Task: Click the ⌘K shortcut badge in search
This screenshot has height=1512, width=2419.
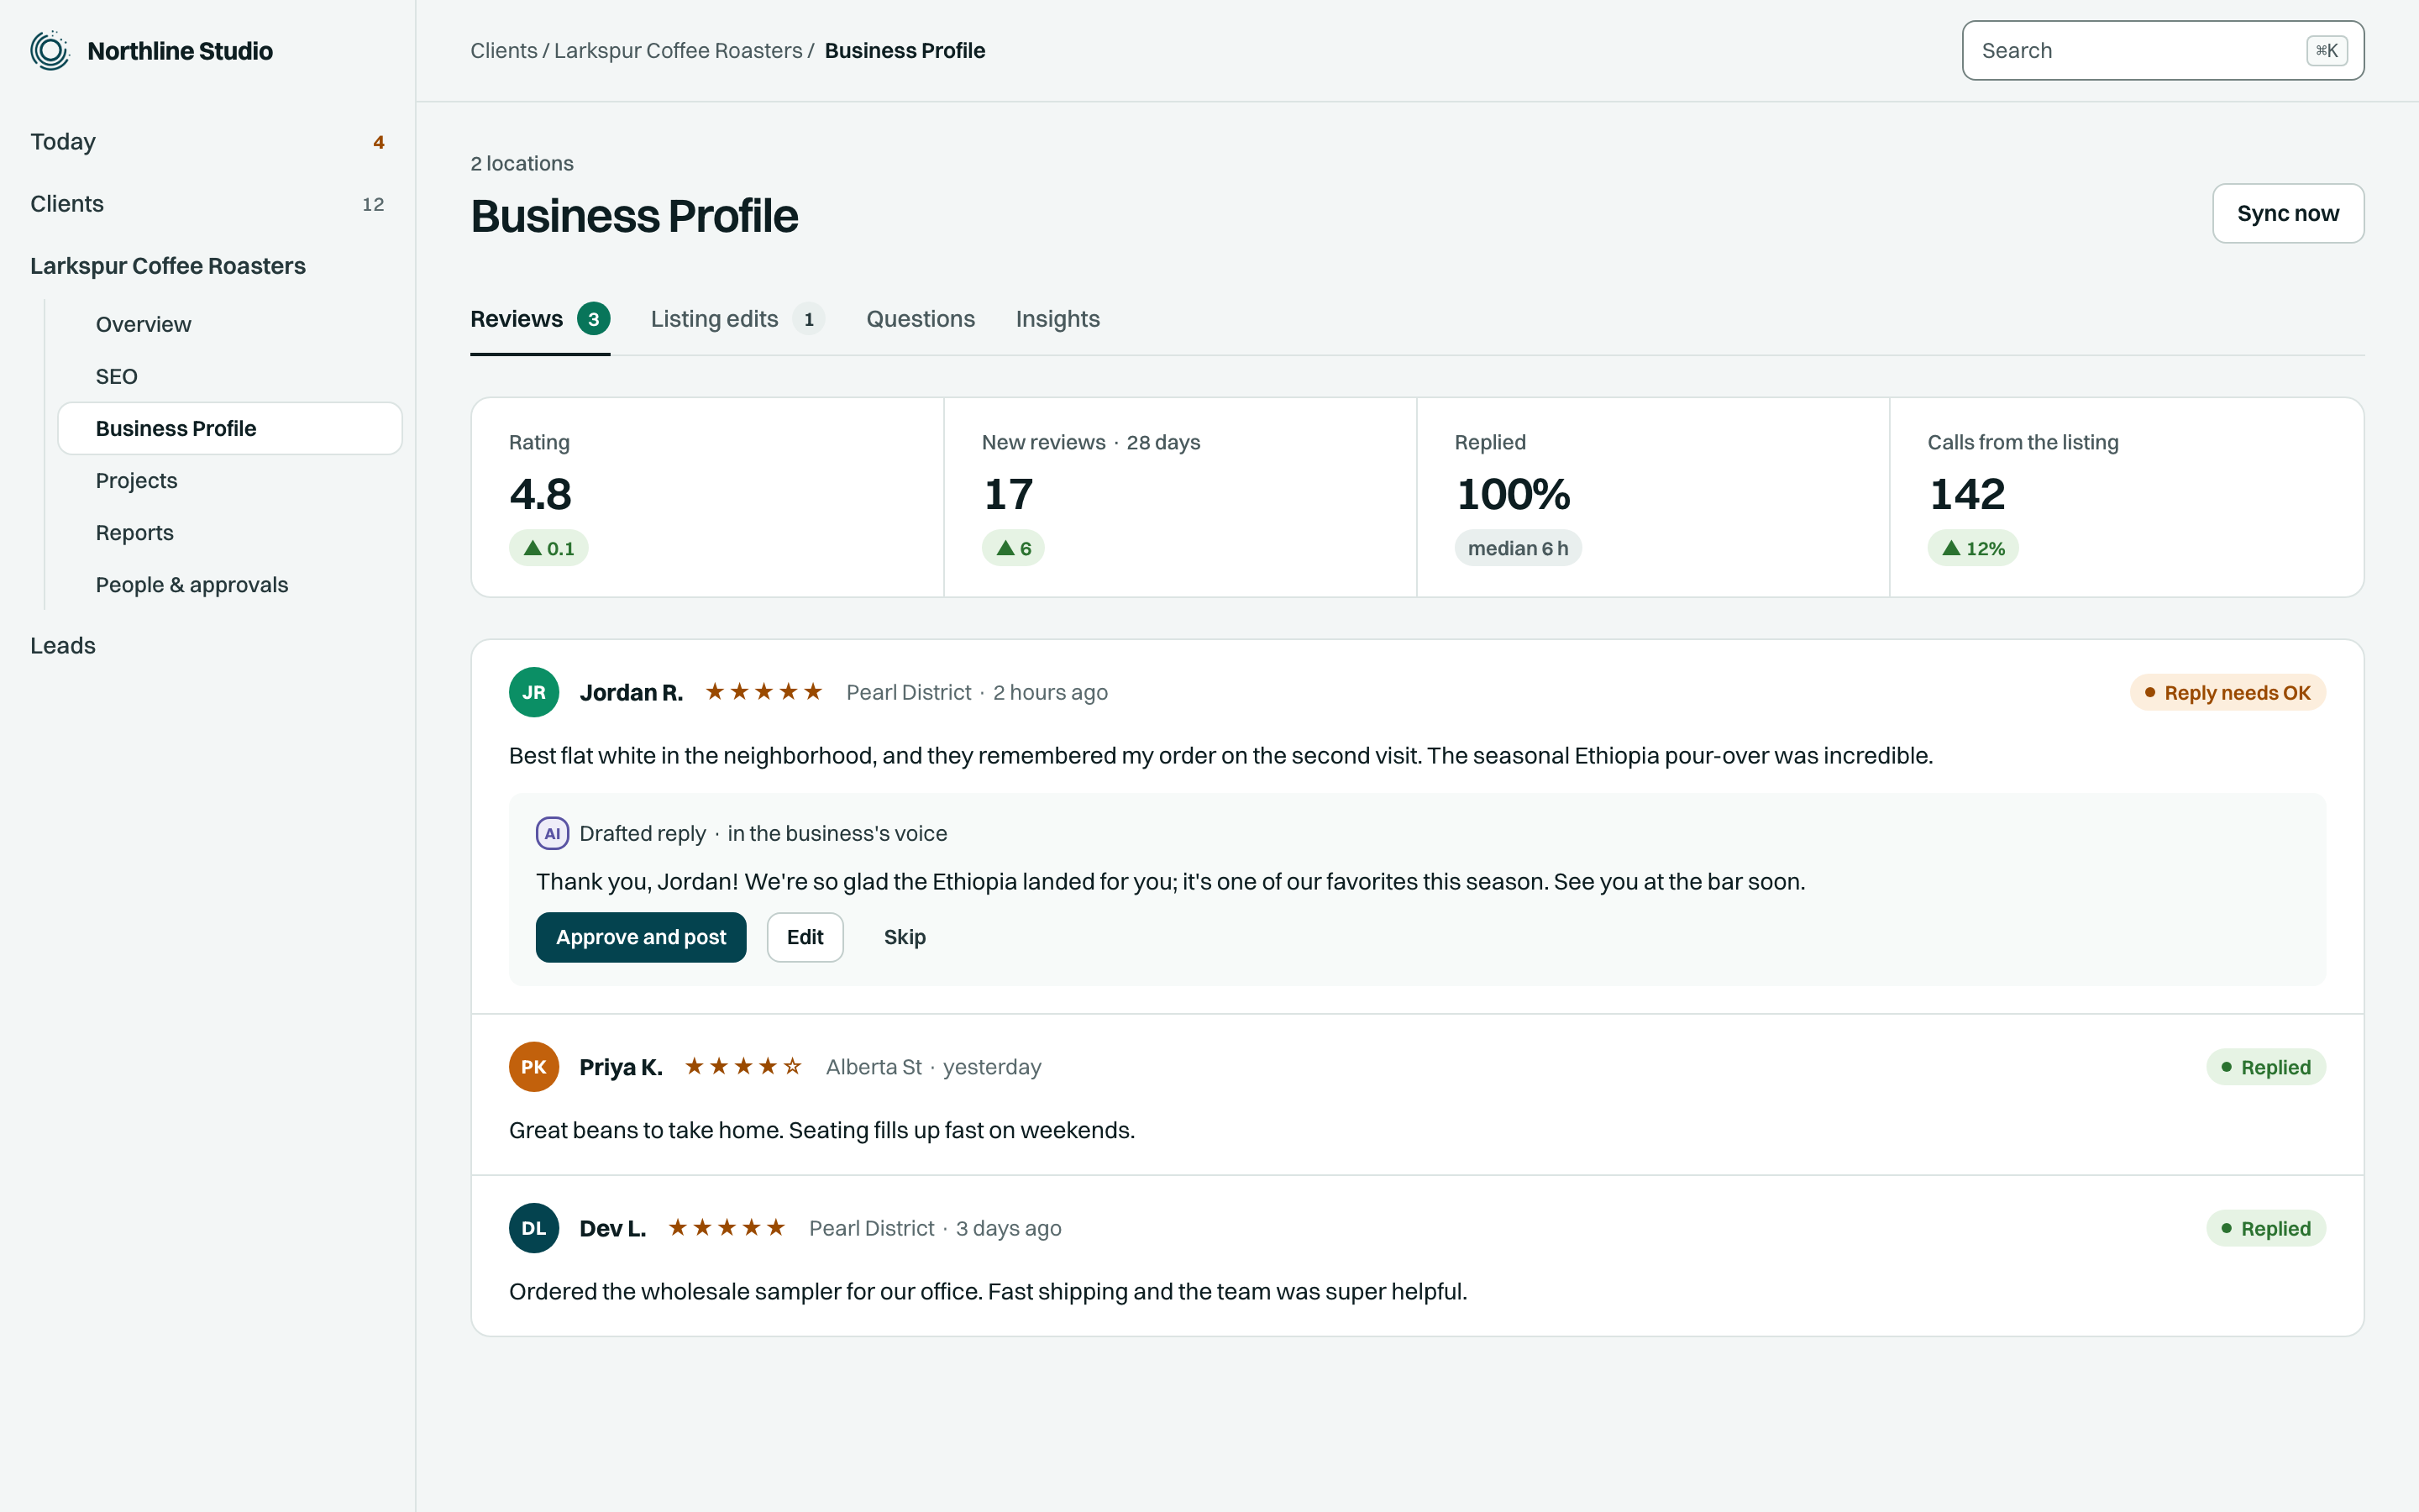Action: click(x=2326, y=51)
